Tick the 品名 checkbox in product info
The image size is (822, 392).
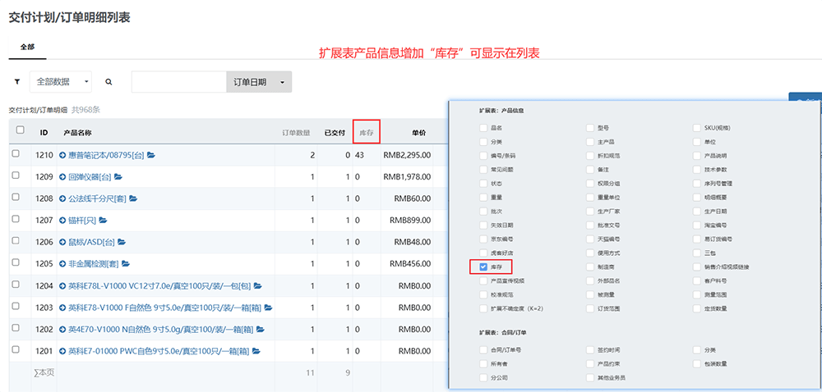[x=483, y=128]
